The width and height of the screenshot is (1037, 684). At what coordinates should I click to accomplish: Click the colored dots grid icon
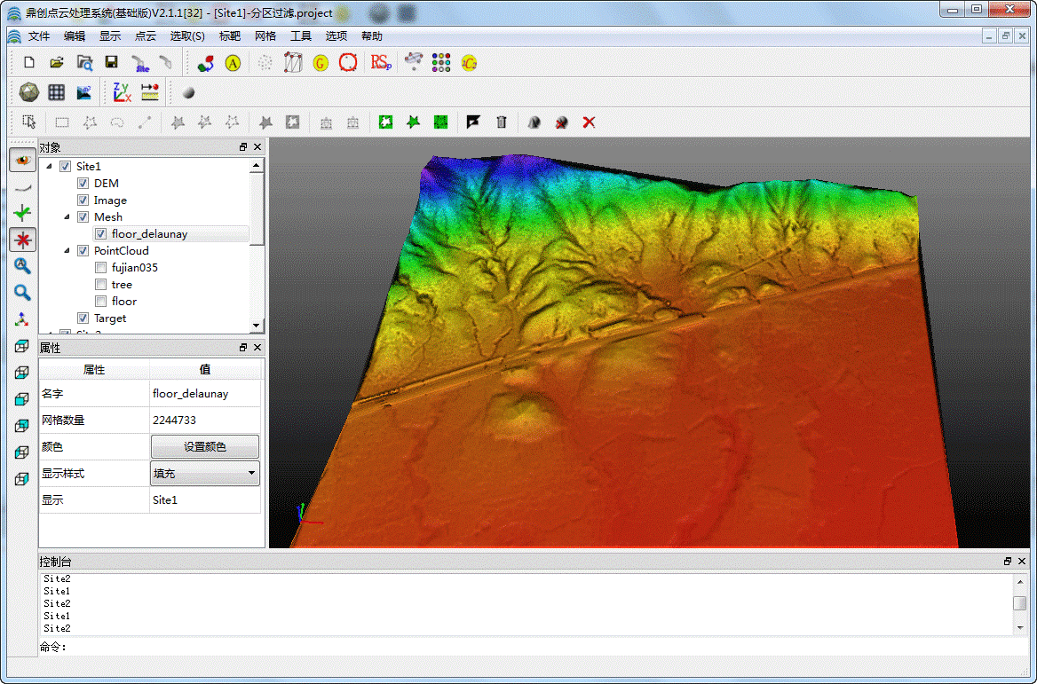click(x=441, y=62)
